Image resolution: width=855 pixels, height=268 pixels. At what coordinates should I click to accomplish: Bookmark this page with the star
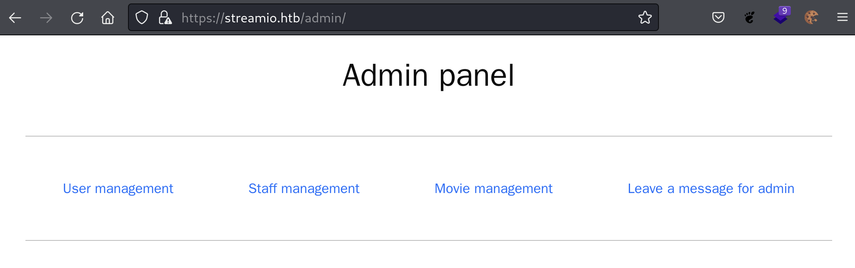pyautogui.click(x=645, y=18)
